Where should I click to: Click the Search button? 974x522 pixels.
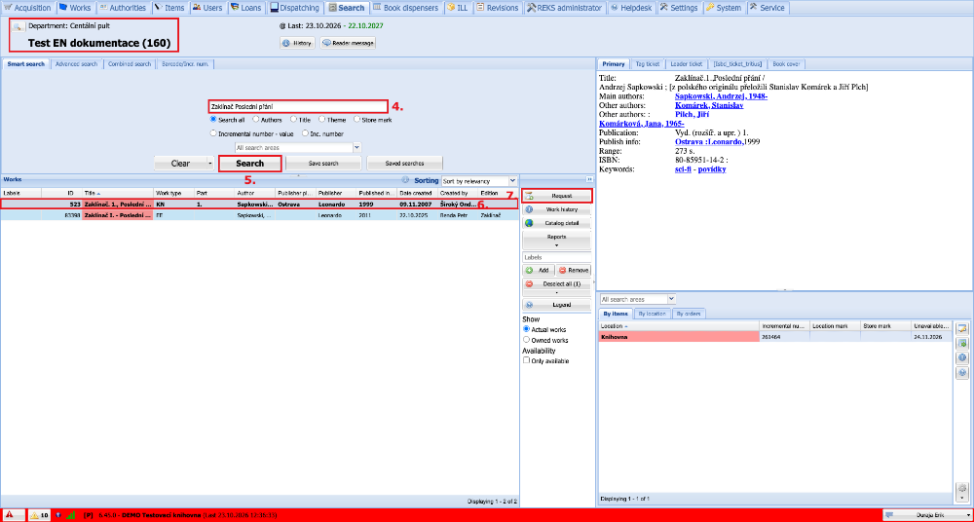coord(250,164)
